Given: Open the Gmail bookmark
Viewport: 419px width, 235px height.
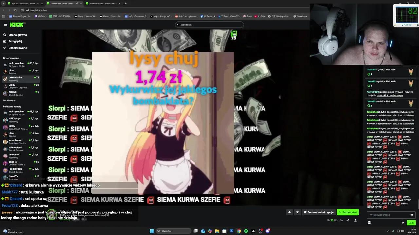Looking at the screenshot, I should click(x=247, y=16).
